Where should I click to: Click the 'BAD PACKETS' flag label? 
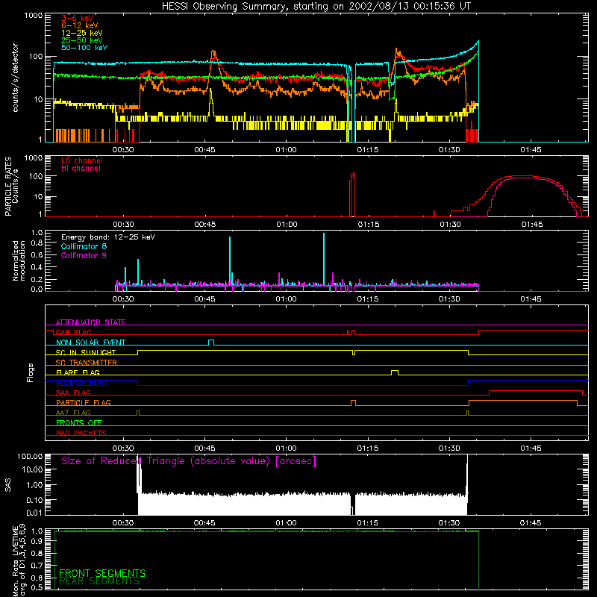tap(81, 433)
